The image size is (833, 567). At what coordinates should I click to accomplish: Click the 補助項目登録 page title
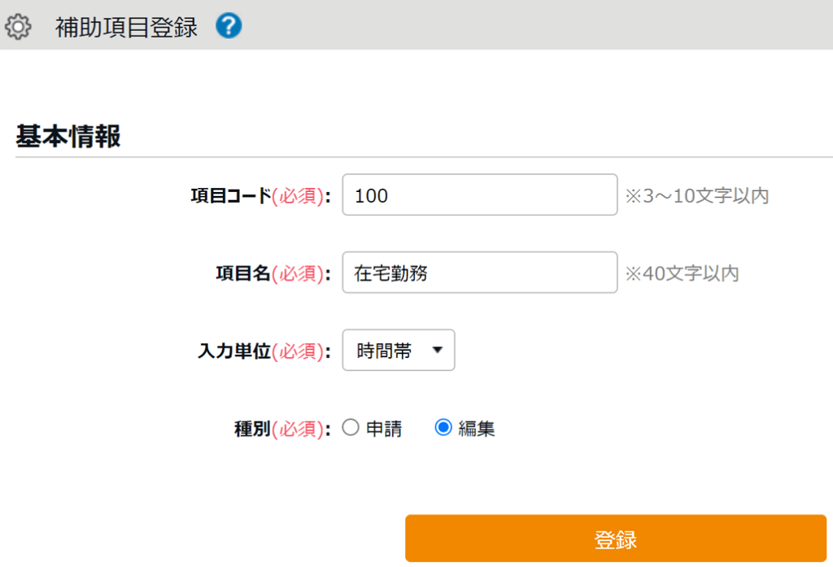[x=126, y=27]
